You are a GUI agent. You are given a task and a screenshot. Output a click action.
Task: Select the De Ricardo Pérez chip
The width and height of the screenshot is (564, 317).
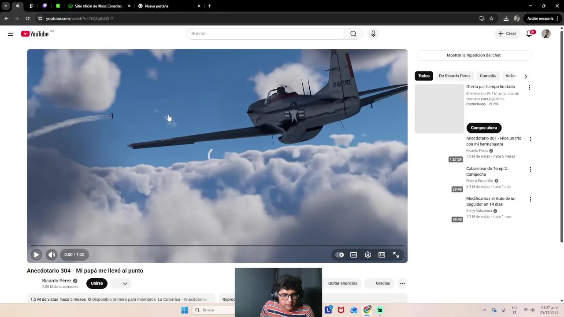click(455, 76)
